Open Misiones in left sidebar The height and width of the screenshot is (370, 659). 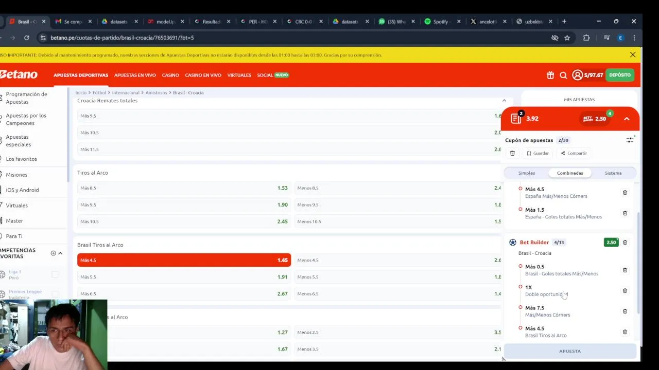(x=16, y=175)
